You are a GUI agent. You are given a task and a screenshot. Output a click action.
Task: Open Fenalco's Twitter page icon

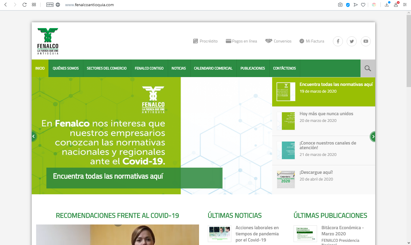click(351, 41)
